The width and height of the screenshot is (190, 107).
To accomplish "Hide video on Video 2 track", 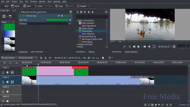I will coord(12,73).
